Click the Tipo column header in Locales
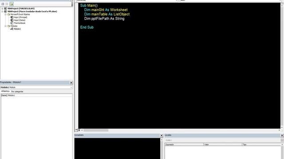Screen dimensions: 284x159 coord(261,144)
